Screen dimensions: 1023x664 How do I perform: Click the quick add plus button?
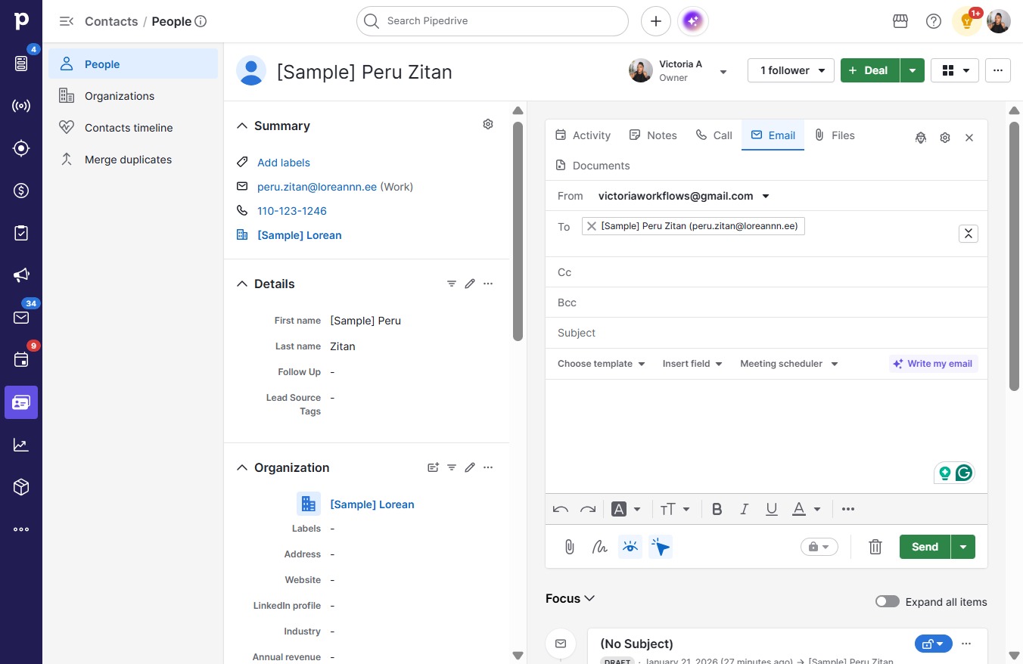click(x=656, y=21)
